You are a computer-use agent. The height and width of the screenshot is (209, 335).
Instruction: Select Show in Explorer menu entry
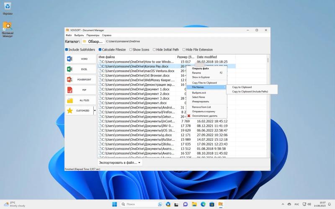(x=201, y=77)
